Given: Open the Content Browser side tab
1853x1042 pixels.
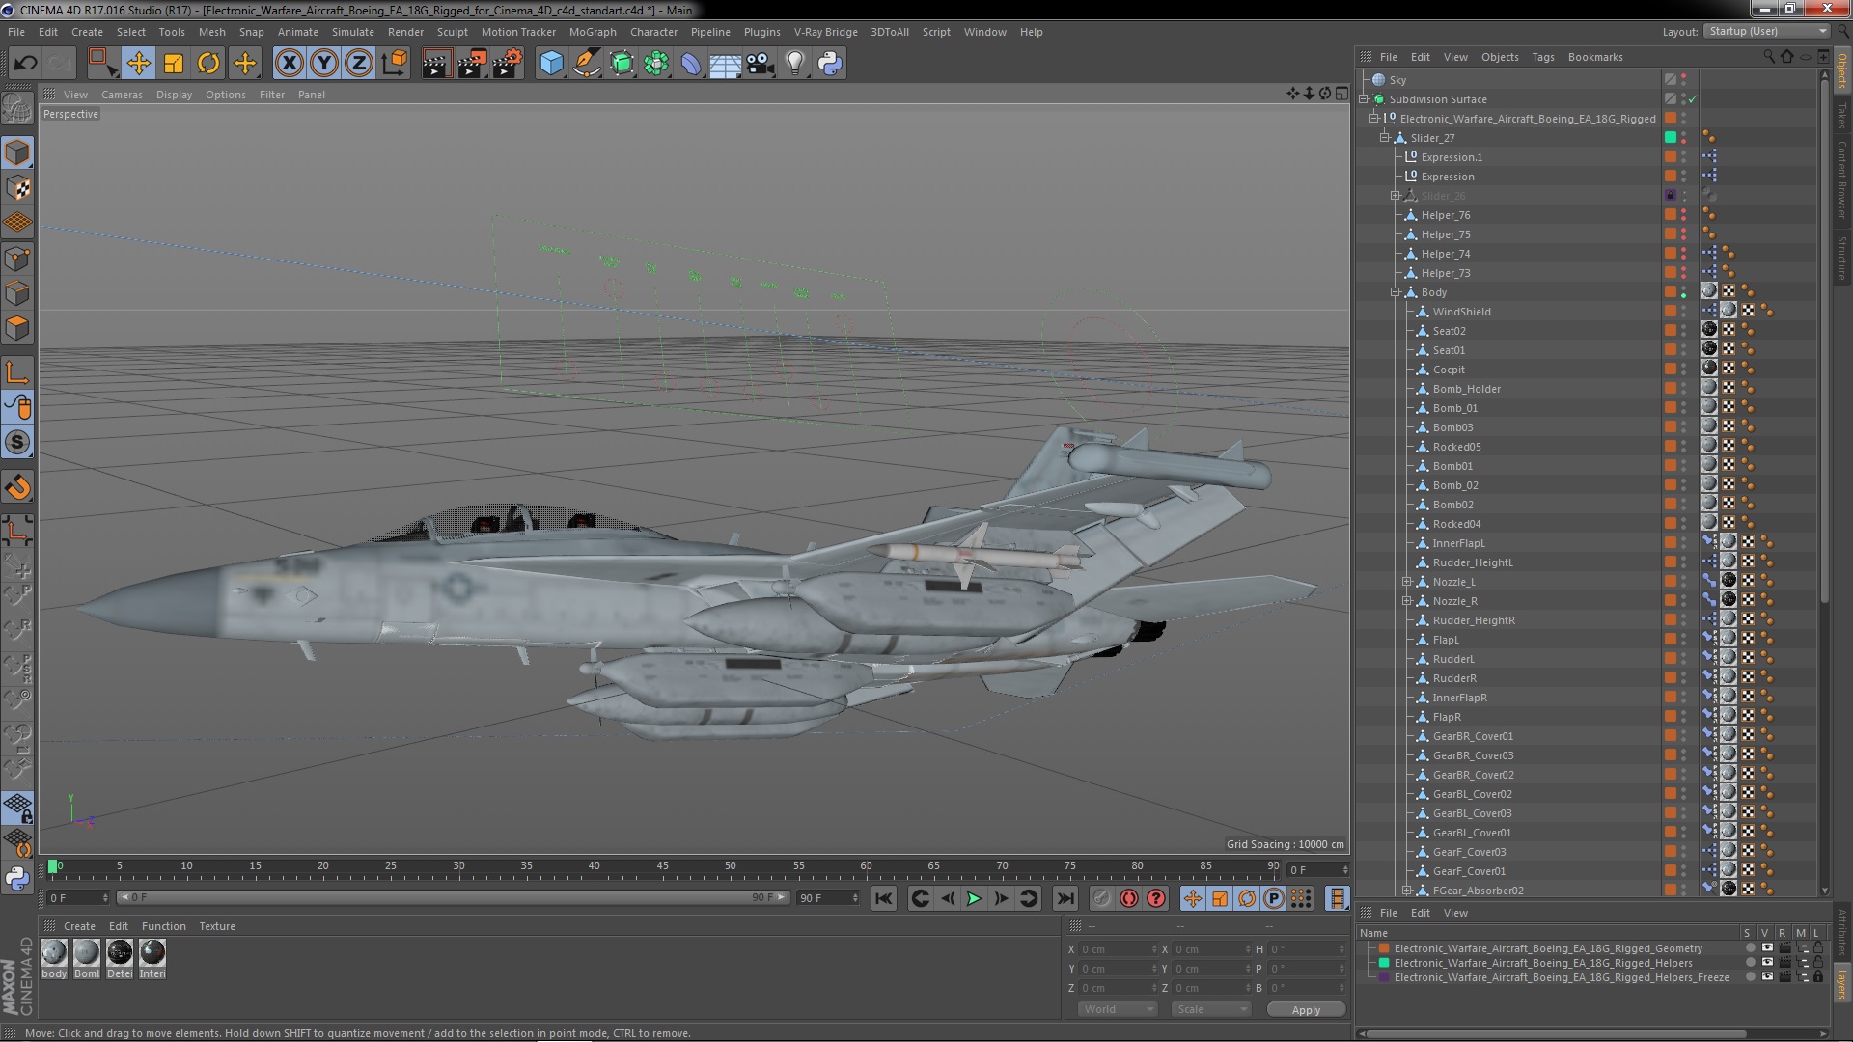Looking at the screenshot, I should [x=1841, y=179].
